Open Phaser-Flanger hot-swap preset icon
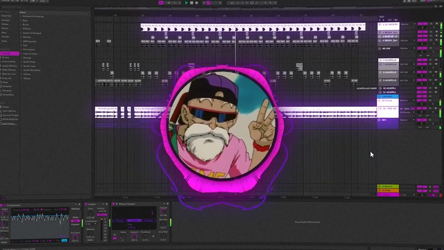 click(x=164, y=203)
